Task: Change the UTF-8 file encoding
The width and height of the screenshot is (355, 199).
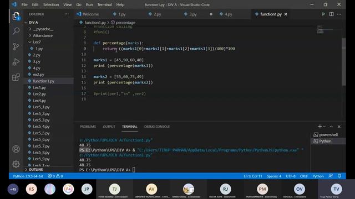Action: point(291,176)
